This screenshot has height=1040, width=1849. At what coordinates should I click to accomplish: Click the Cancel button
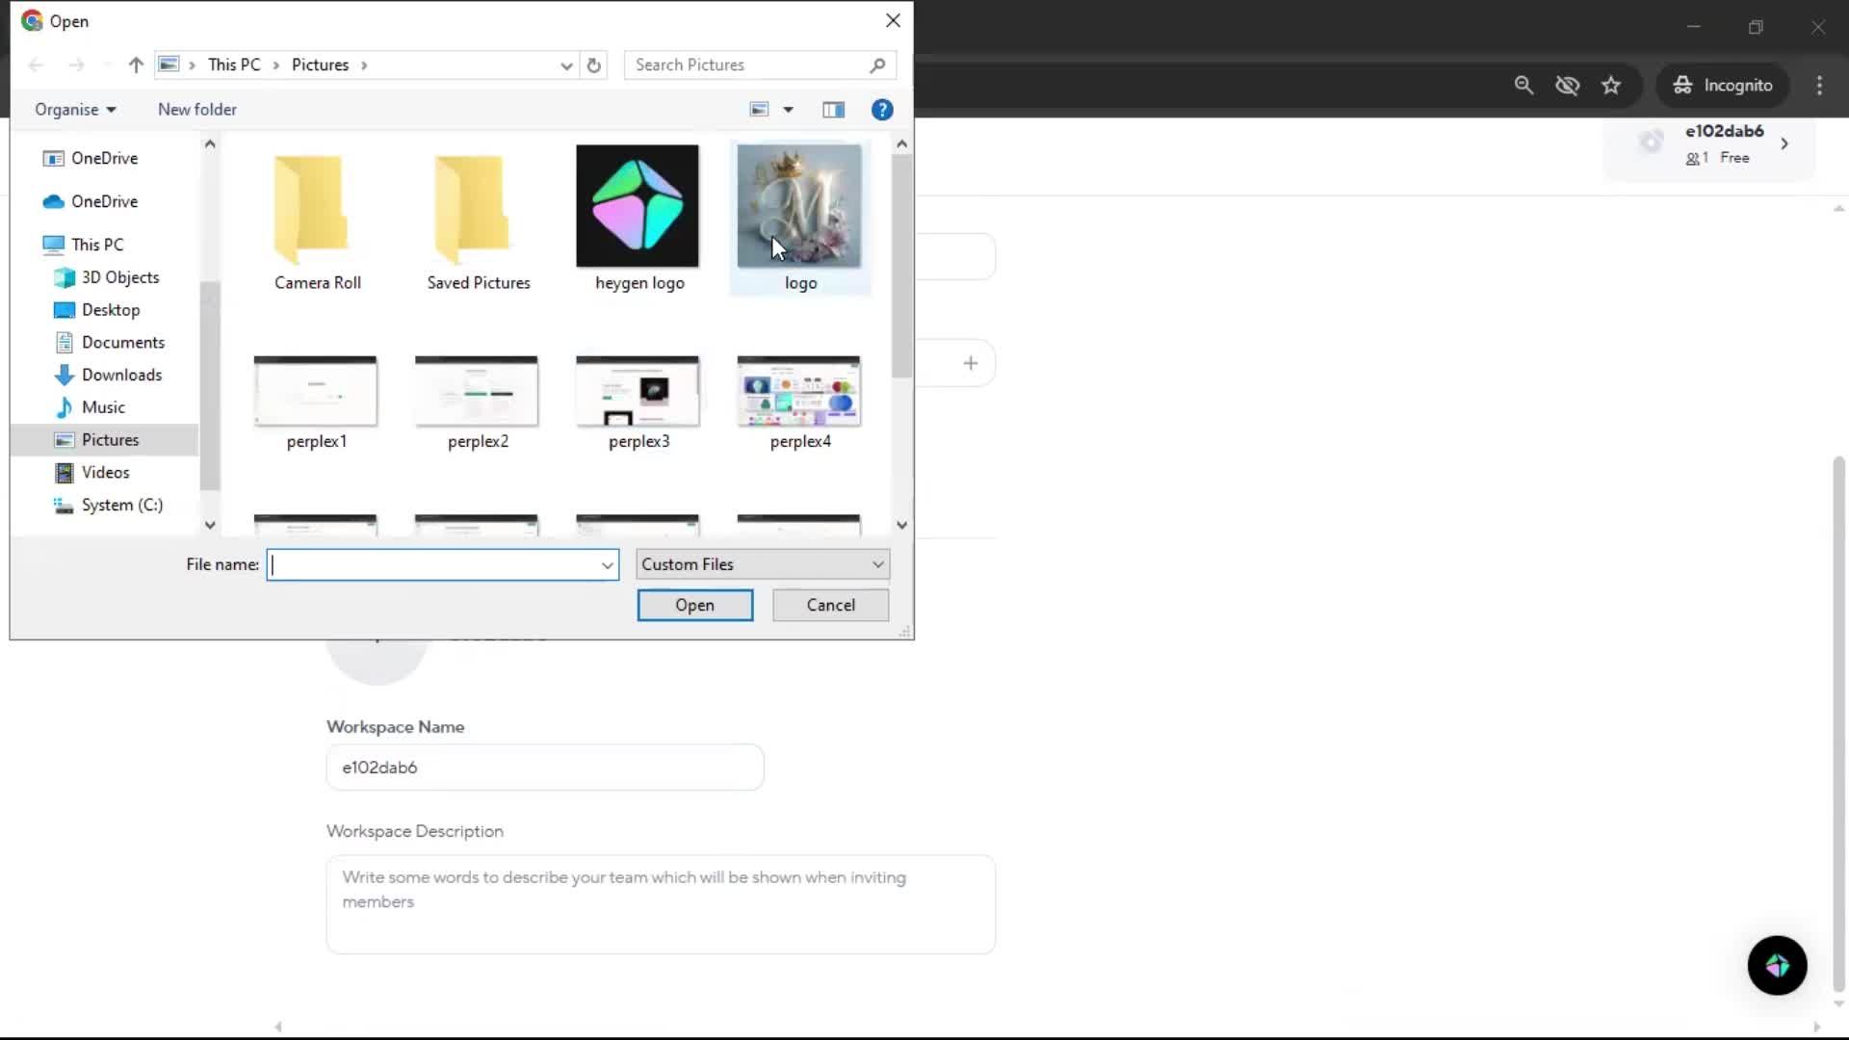click(830, 605)
